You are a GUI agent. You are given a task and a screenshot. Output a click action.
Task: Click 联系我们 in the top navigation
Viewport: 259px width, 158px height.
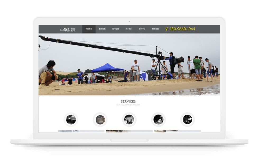(x=155, y=29)
